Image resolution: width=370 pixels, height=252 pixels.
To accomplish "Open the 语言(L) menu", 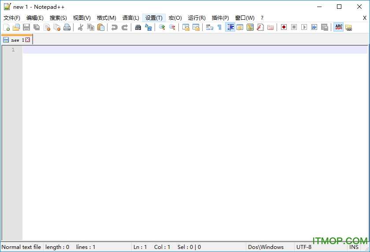I will (131, 18).
